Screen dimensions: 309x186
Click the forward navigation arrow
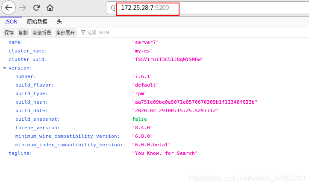click(23, 8)
